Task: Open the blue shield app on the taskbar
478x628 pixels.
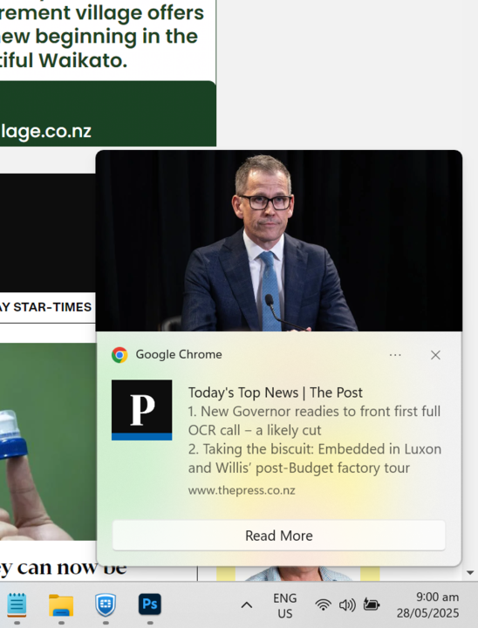Action: click(x=106, y=604)
